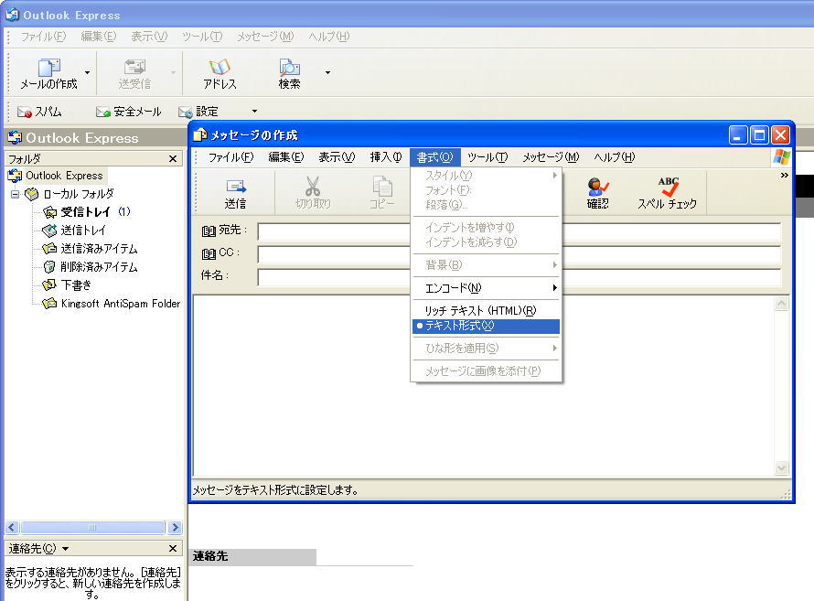
Task: Open the Drafts (下書き) folder
Action: (x=67, y=284)
